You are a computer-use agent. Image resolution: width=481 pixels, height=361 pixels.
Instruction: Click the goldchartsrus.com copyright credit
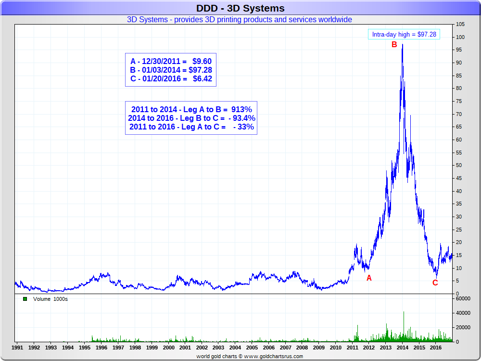250,356
